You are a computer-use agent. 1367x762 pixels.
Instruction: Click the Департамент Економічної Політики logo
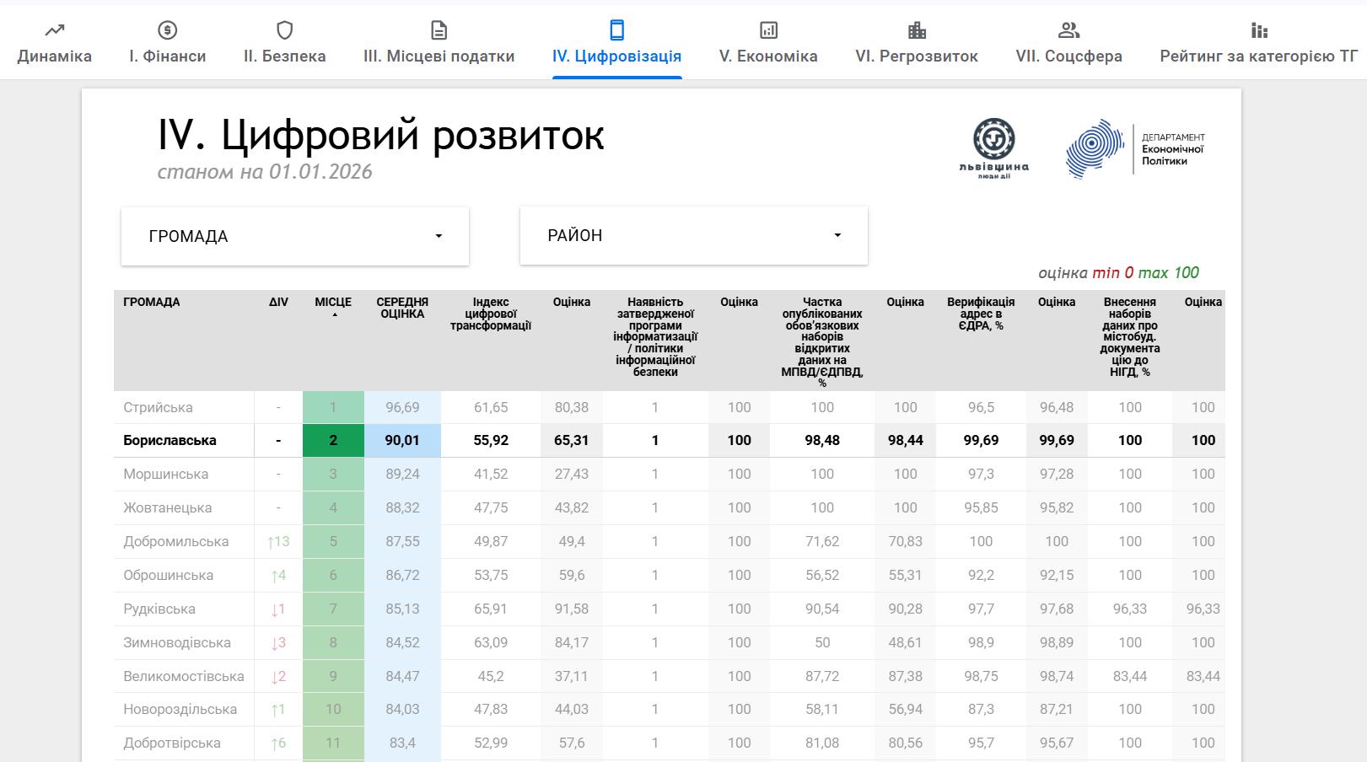(x=1135, y=149)
